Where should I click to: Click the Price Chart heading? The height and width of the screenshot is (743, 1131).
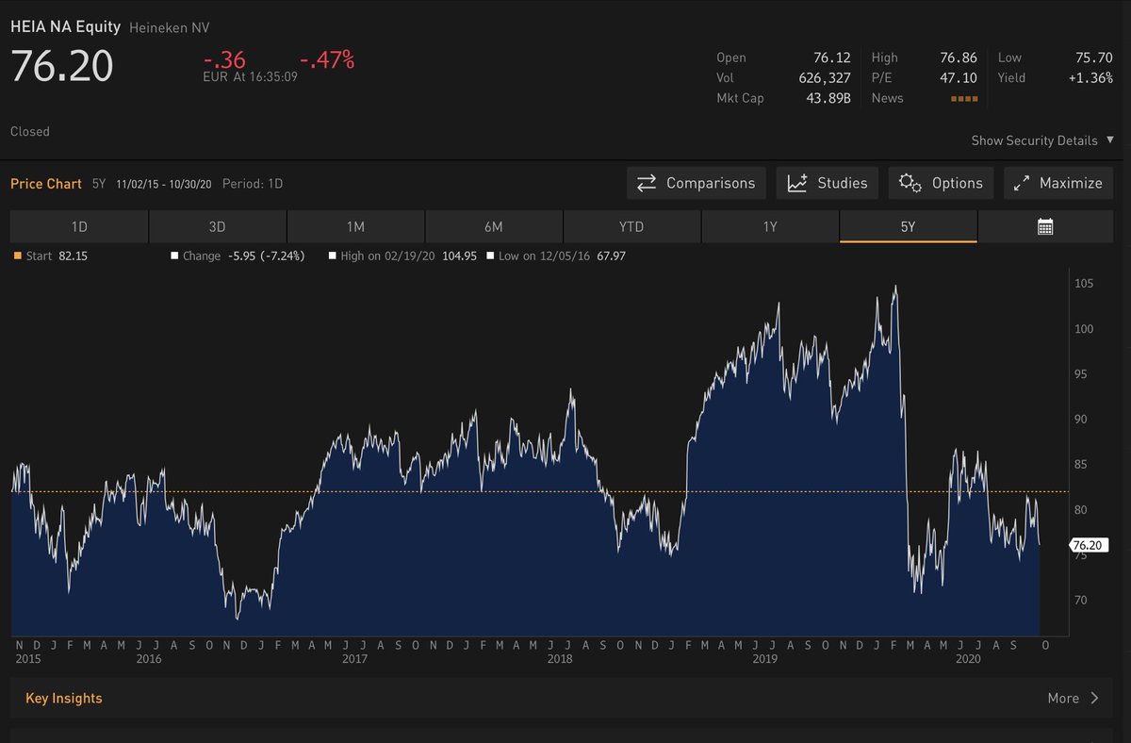(x=46, y=184)
